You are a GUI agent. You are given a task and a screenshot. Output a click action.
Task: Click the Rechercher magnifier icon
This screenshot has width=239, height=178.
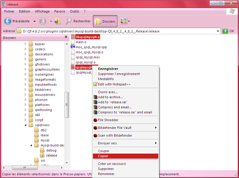[x=68, y=21]
